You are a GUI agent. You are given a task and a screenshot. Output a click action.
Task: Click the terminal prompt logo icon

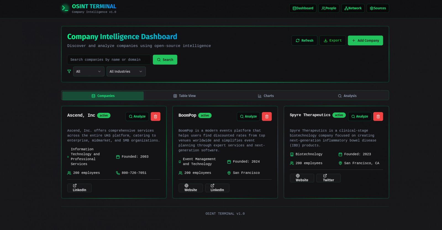point(65,8)
